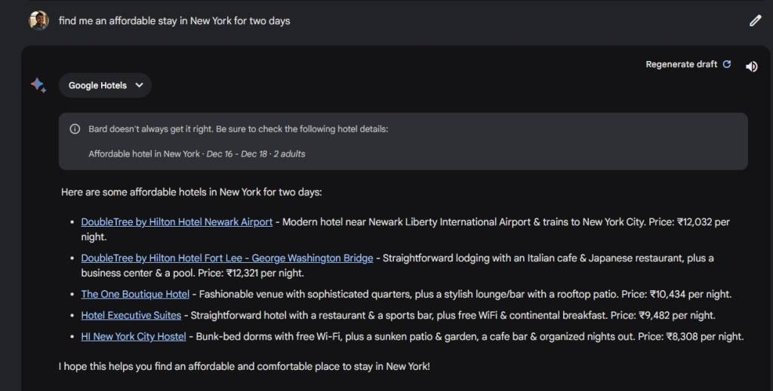The width and height of the screenshot is (773, 391).
Task: Click the Google Hotels chevron arrow
Action: coord(139,85)
